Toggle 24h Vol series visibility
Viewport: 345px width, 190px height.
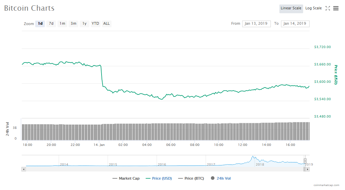(x=221, y=178)
